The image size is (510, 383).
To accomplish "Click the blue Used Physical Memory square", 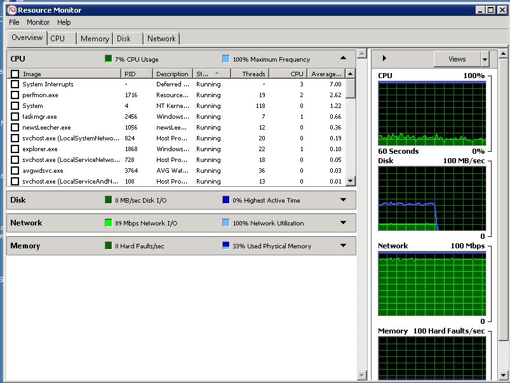I will [x=226, y=246].
